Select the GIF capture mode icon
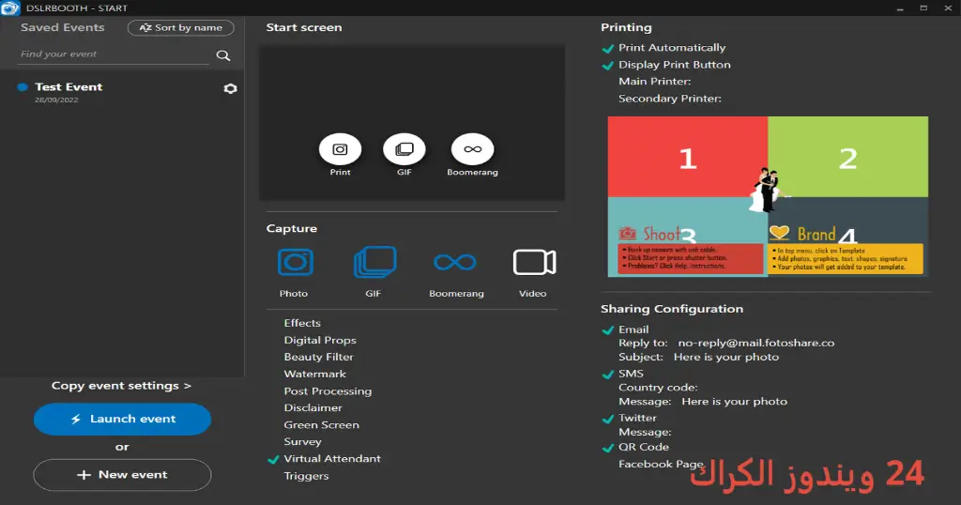This screenshot has height=505, width=961. point(374,262)
